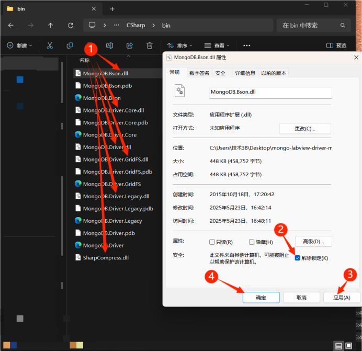Click the MongoDB.Bson Edge file icon

pyautogui.click(x=78, y=98)
